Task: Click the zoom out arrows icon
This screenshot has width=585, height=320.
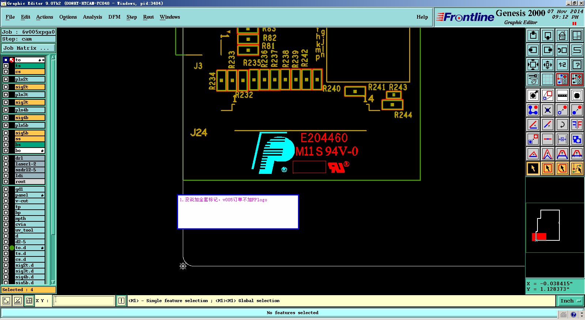Action: 548,65
